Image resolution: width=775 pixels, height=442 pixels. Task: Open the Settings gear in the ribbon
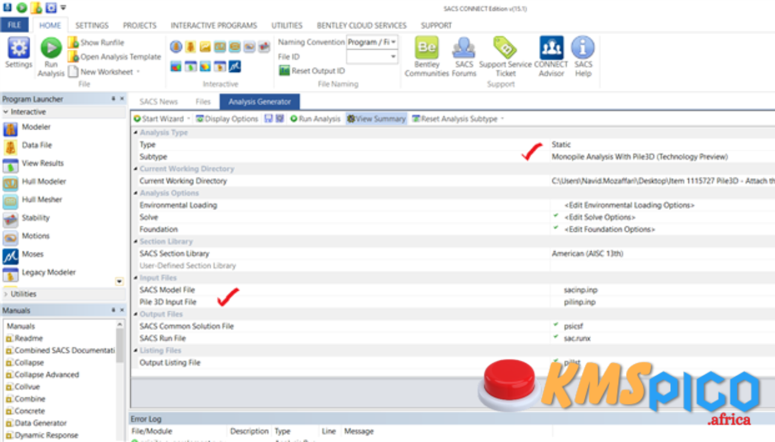pos(18,53)
